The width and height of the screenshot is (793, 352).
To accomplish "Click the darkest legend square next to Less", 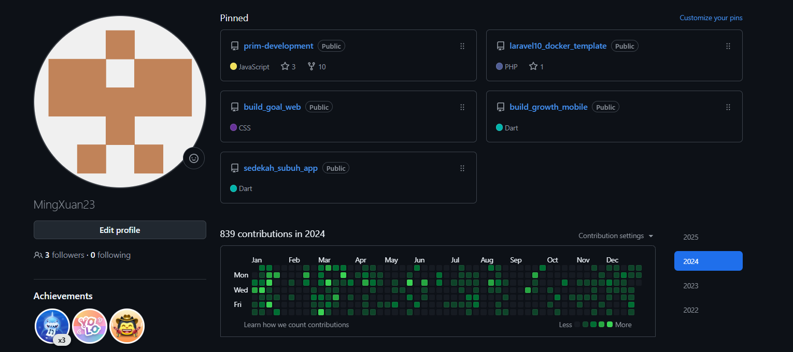I will point(577,325).
